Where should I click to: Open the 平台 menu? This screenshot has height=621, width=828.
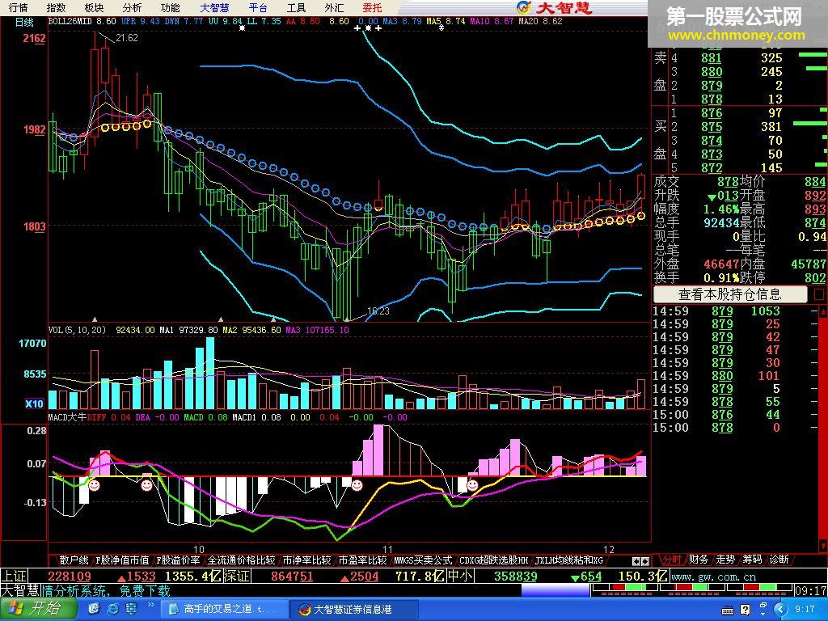258,7
